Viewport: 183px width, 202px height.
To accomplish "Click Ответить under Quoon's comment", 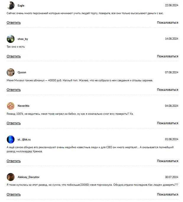I will point(14,90).
